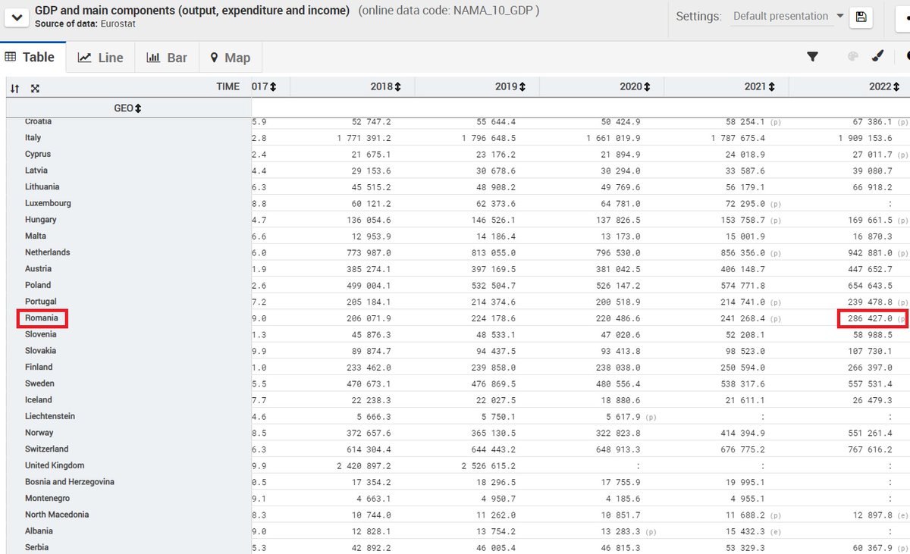Select the Luxembourg row label
The width and height of the screenshot is (910, 554).
coord(48,204)
